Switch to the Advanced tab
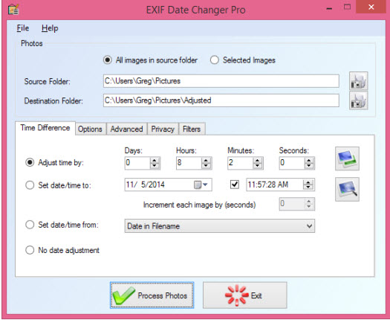Viewport: 390px width, 320px height. click(126, 129)
